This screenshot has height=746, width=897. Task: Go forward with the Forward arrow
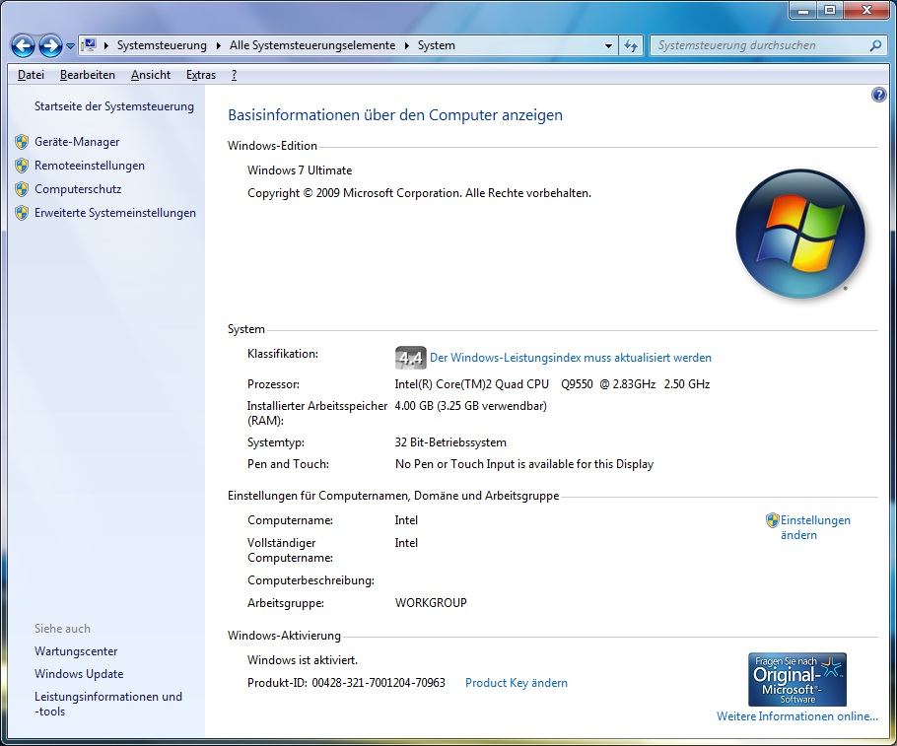point(50,45)
